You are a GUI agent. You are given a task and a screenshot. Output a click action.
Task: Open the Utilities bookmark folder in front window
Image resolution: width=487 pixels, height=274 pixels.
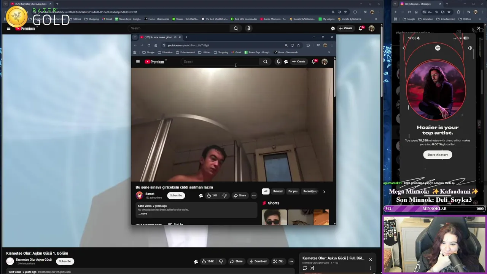coord(204,52)
